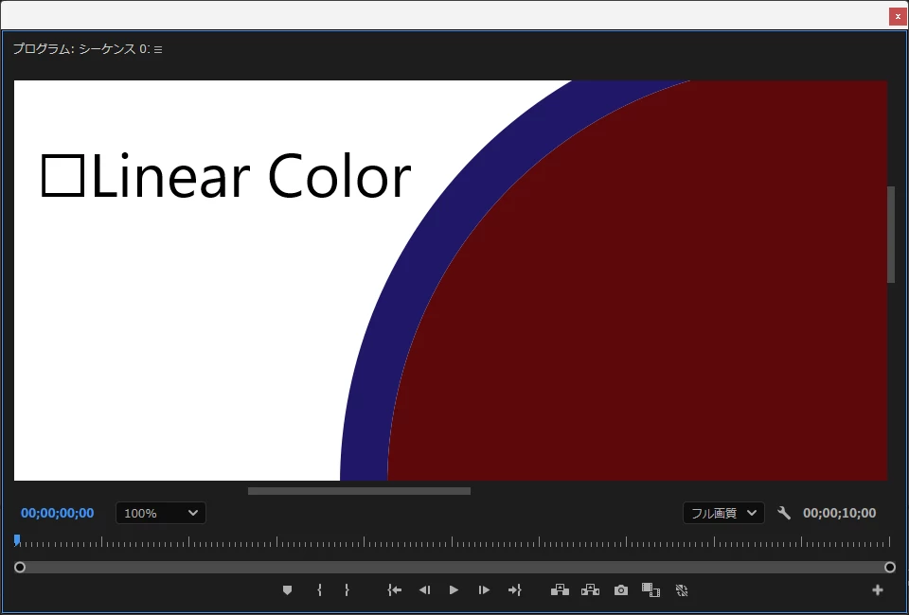909x615 pixels.
Task: Close the program monitor window
Action: point(898,16)
